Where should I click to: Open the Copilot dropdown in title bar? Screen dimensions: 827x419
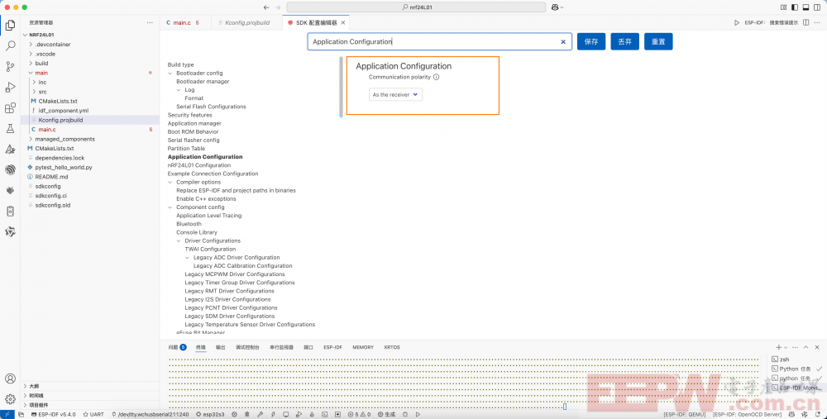(557, 7)
